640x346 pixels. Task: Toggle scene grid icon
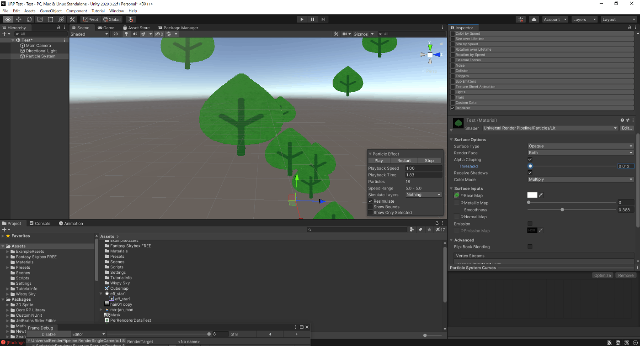pos(169,34)
